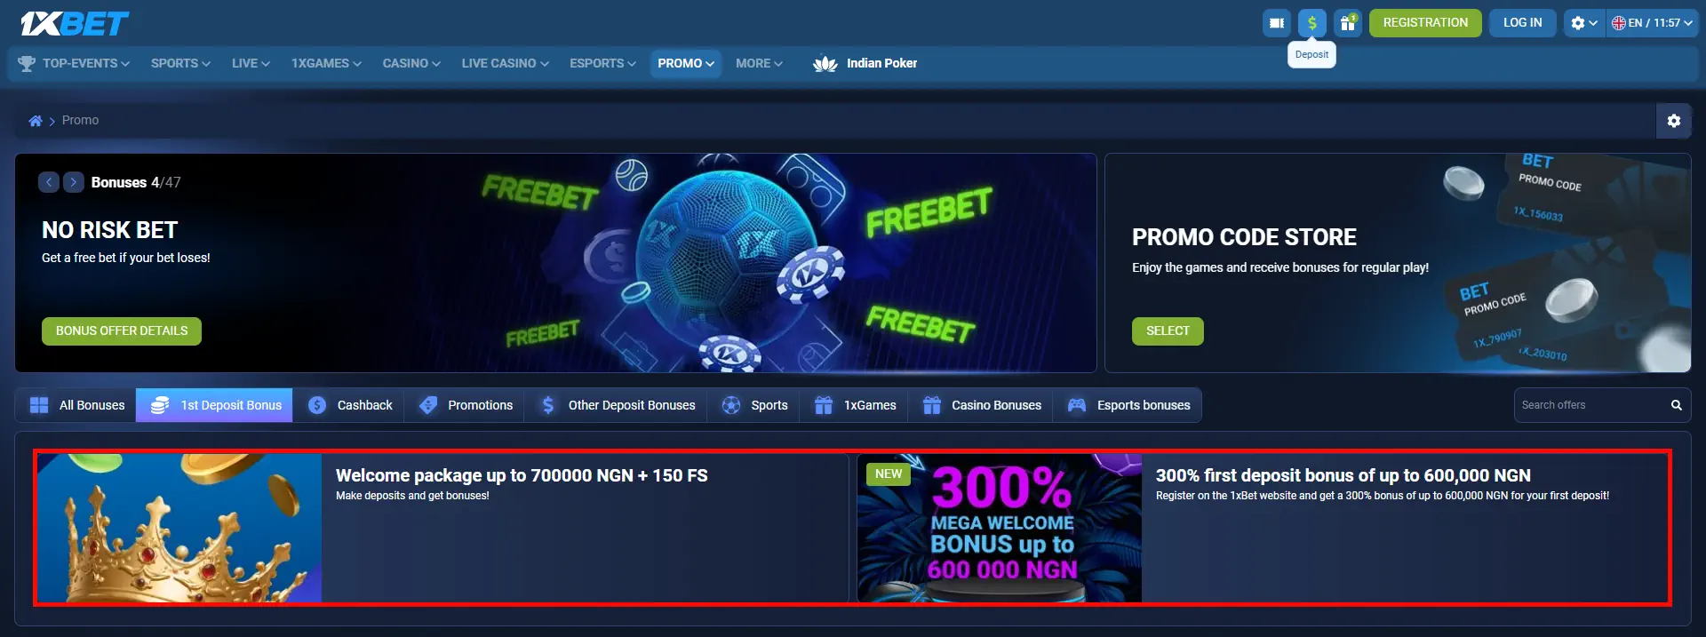Expand the 1XGAMES menu
The image size is (1706, 637).
point(326,63)
